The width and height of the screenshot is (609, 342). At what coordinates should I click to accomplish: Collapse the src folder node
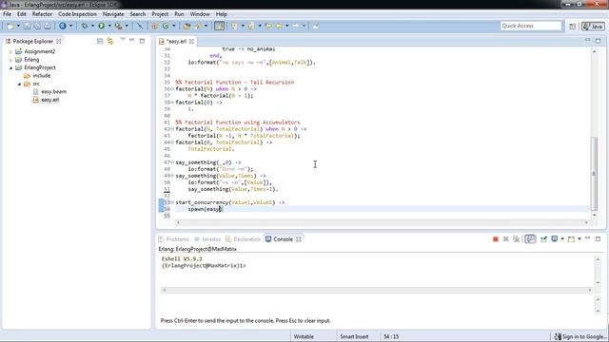point(19,84)
